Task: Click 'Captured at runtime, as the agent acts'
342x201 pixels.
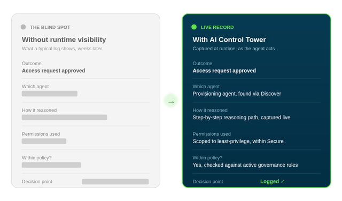Action: pos(234,49)
